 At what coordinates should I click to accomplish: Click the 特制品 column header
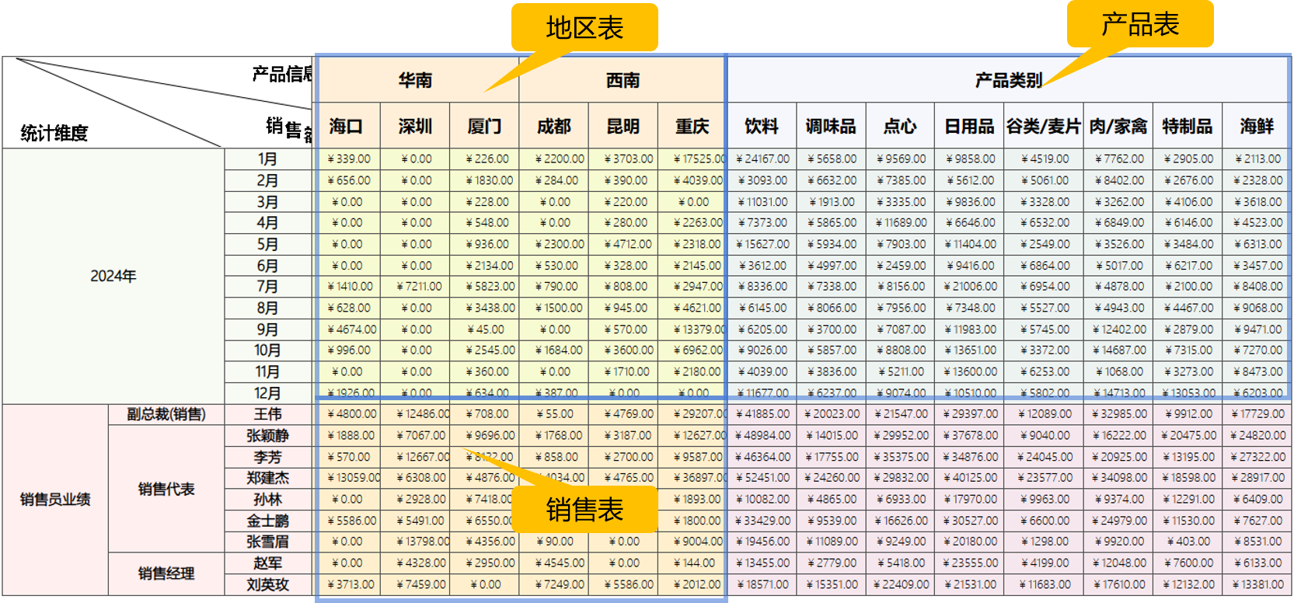1188,126
